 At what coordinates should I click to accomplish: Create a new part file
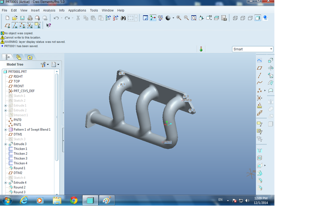[x=8, y=18]
